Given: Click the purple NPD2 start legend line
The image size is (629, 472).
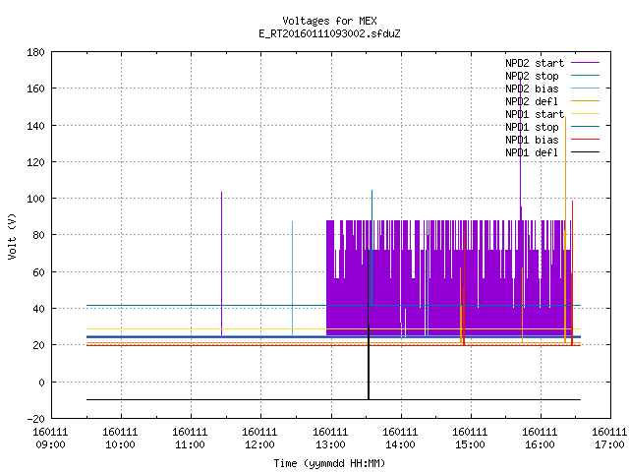Looking at the screenshot, I should (585, 63).
